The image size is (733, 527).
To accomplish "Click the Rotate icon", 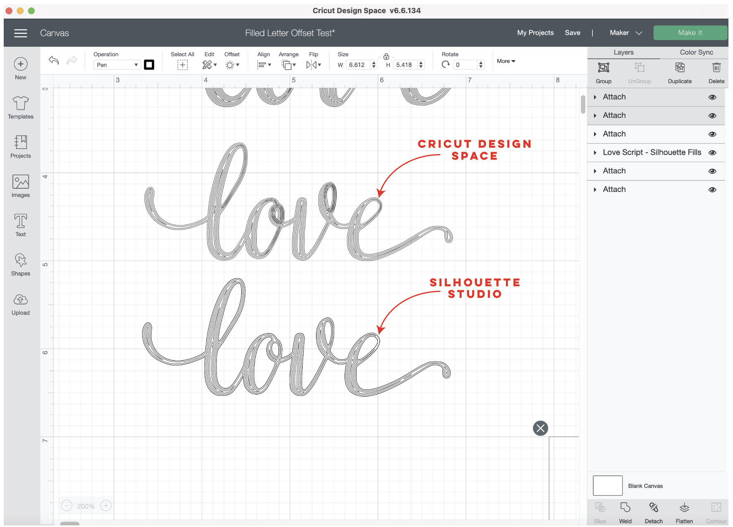I will pyautogui.click(x=446, y=65).
